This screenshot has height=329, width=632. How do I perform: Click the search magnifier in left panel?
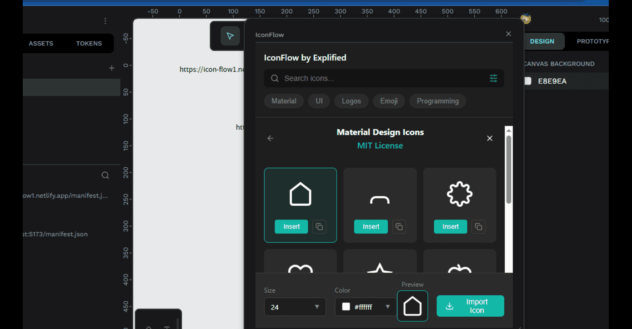(x=105, y=175)
